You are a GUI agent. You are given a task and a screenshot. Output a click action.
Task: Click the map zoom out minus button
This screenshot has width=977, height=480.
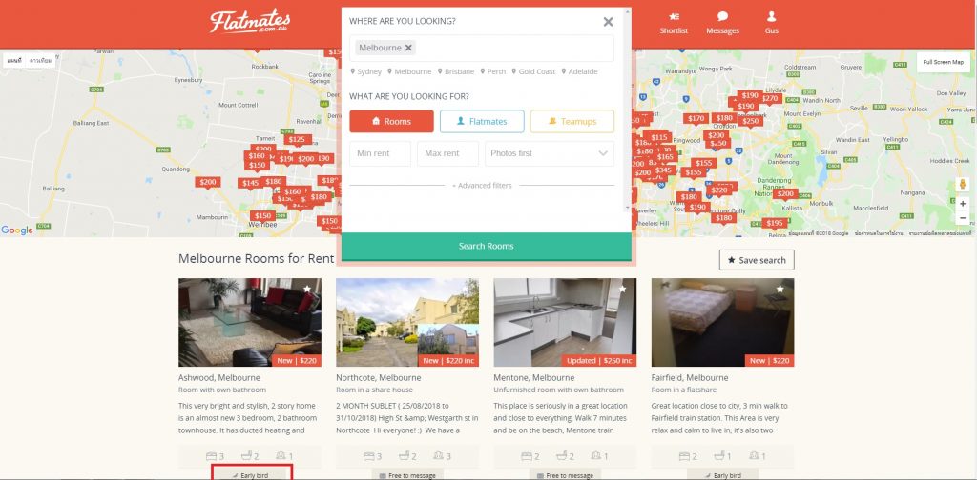[963, 218]
